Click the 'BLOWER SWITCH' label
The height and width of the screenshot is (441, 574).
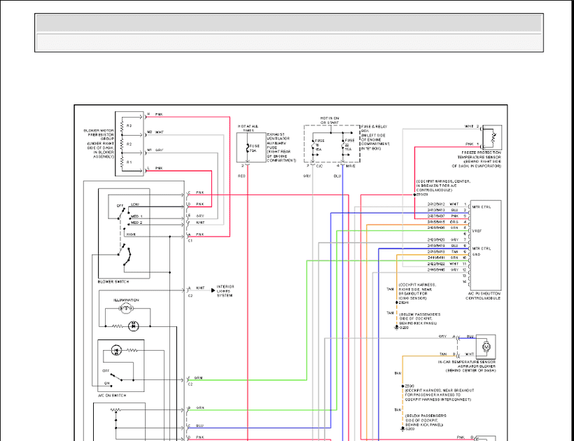[113, 282]
